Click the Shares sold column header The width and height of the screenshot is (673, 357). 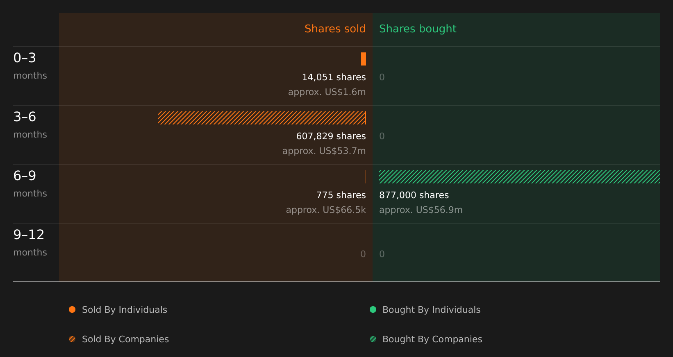click(x=335, y=29)
